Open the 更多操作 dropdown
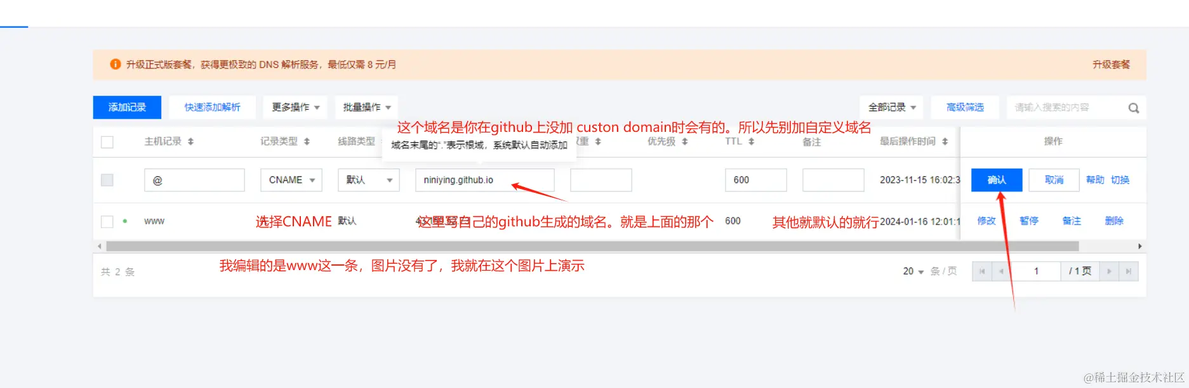Viewport: 1189px width, 388px height. tap(295, 107)
